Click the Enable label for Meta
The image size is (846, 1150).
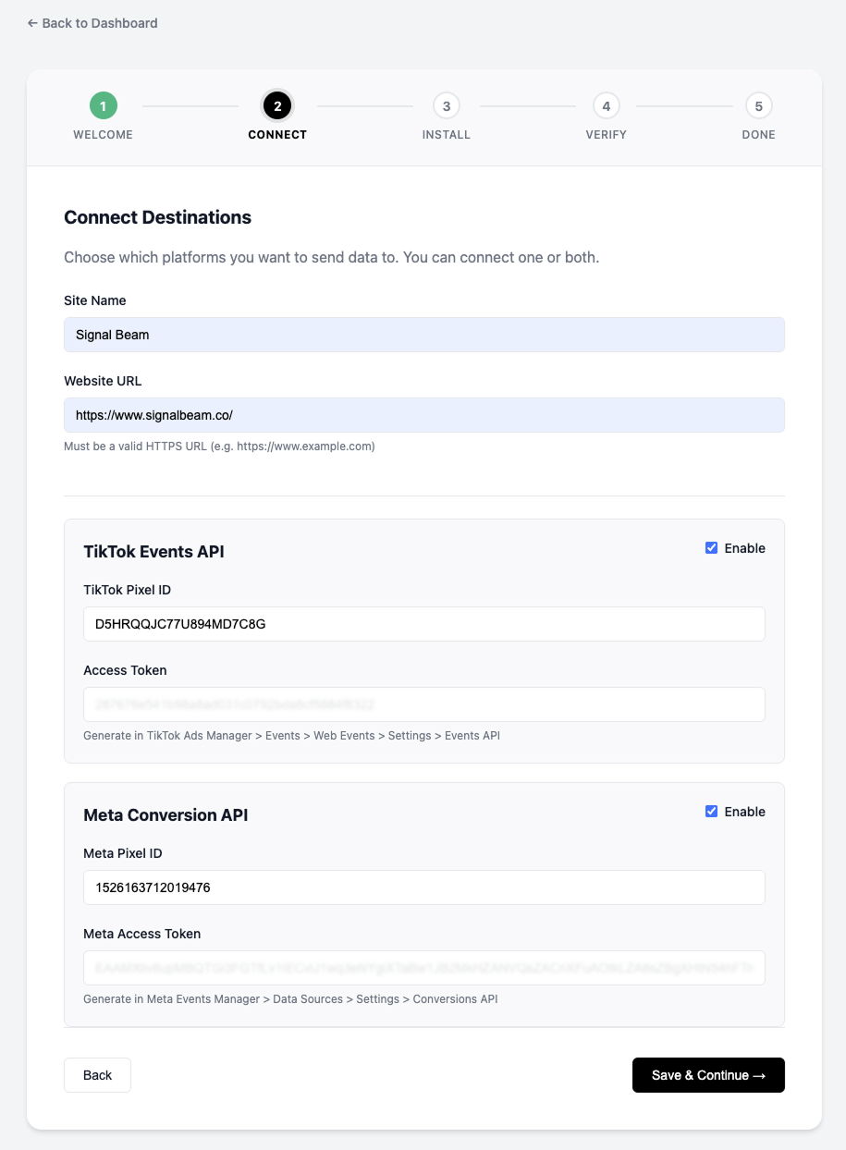click(x=745, y=812)
